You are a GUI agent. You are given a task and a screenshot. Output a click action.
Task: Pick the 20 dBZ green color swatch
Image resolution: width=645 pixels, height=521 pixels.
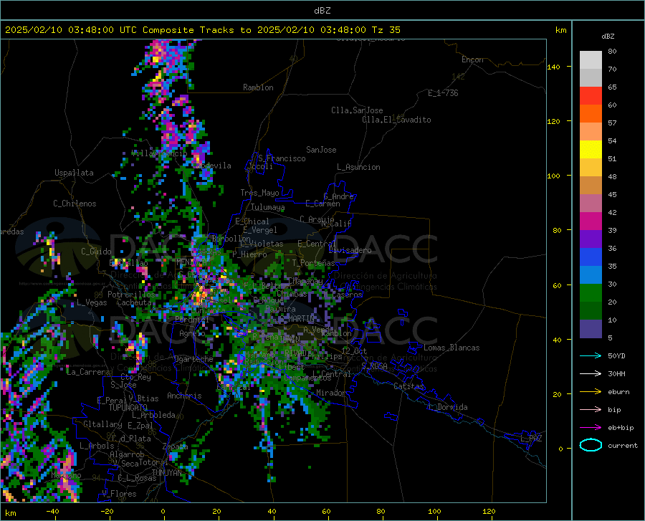591,293
